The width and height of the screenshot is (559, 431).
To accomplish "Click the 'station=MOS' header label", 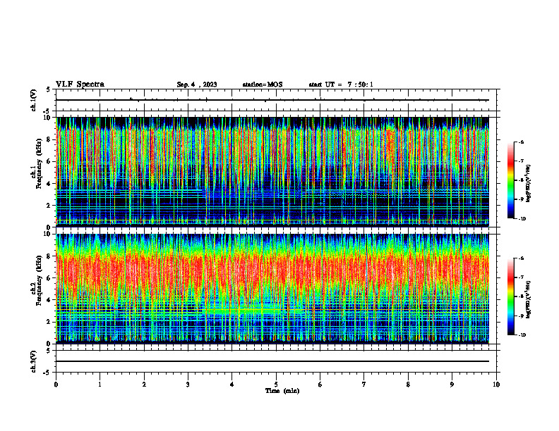I will [263, 85].
